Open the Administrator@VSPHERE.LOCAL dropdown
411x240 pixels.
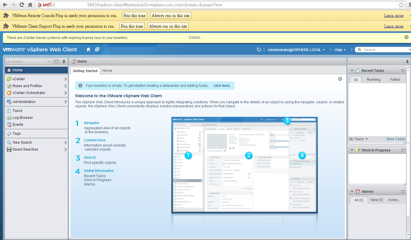coord(296,50)
